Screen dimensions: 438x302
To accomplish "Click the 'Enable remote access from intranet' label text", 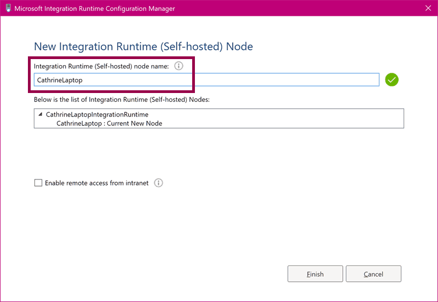I will pos(96,183).
